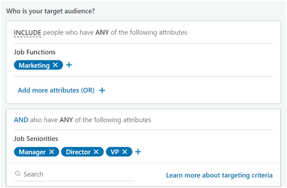287x188 pixels.
Task: Remove the Marketing job function tag
Action: (x=55, y=65)
